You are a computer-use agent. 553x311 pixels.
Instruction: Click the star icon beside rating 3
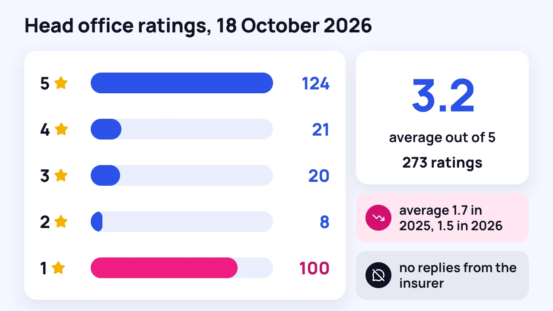pos(61,175)
